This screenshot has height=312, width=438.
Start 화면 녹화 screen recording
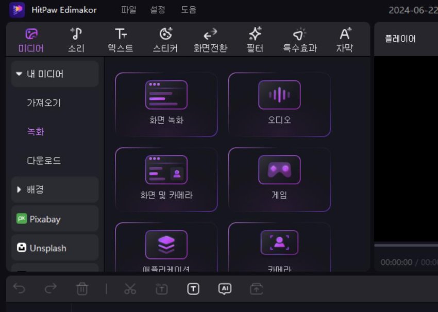click(x=166, y=105)
